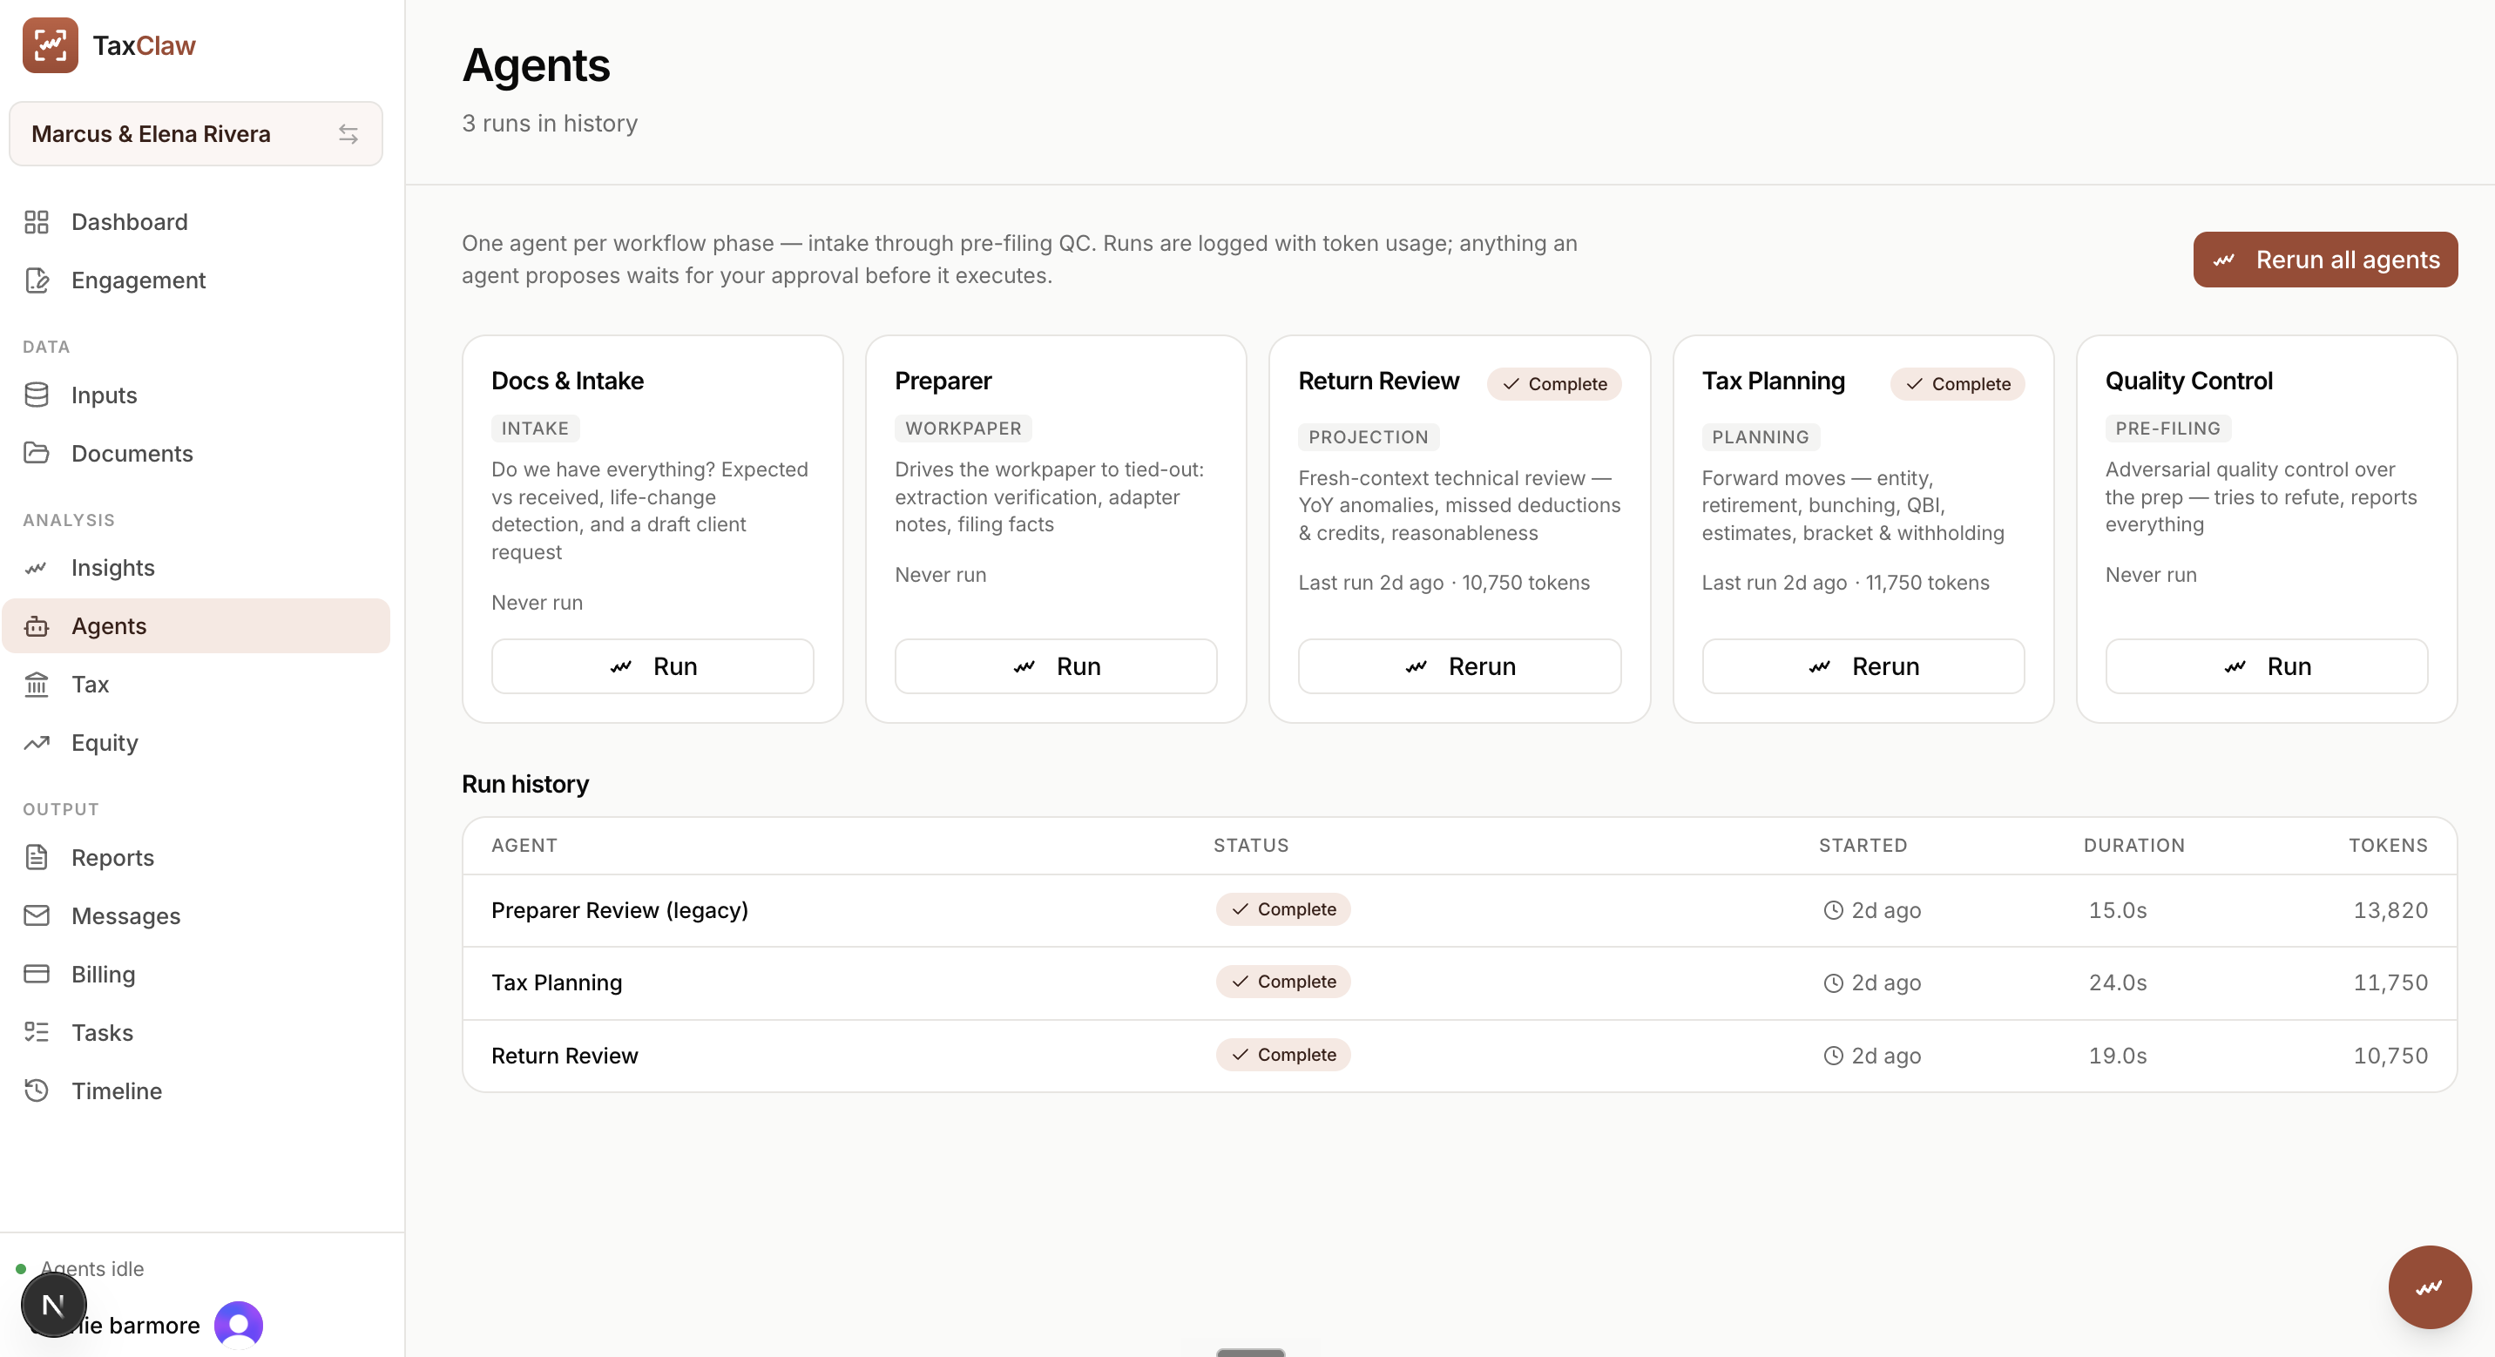
Task: Click Complete status in Preparer Review row
Action: click(1283, 909)
